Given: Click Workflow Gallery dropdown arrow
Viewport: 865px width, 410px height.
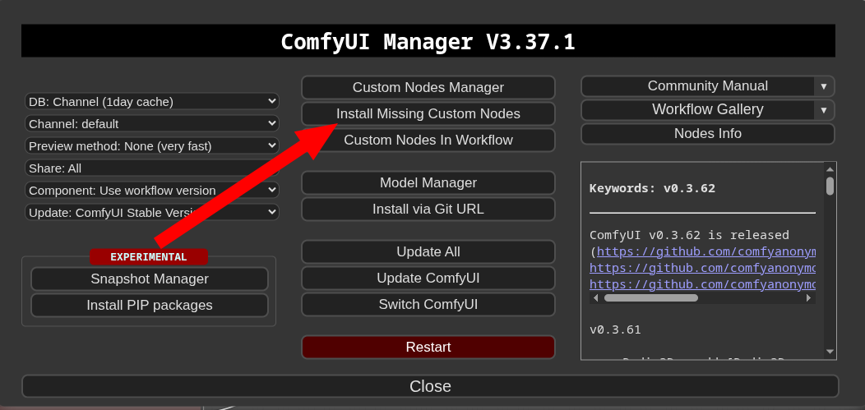Looking at the screenshot, I should pos(824,110).
